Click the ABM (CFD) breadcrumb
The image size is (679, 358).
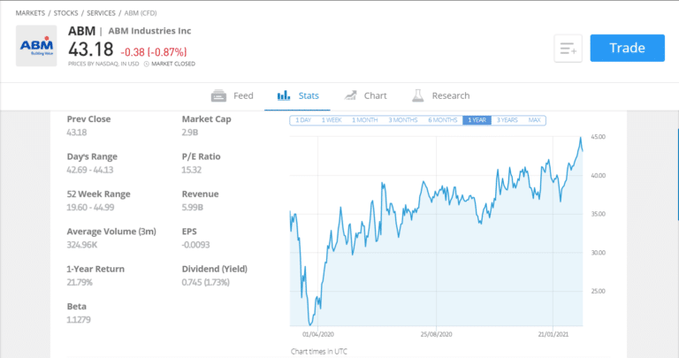[141, 13]
